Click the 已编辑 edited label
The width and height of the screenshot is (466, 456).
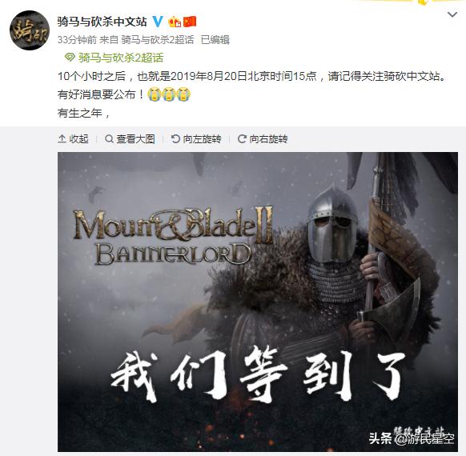click(215, 39)
